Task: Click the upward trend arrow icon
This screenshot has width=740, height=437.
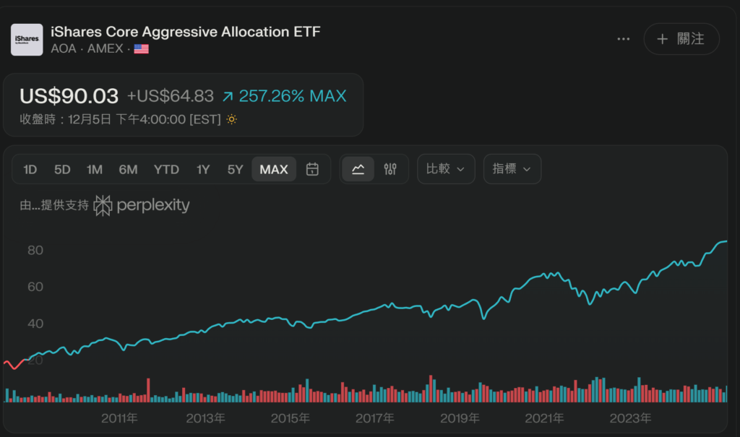Action: pos(228,96)
